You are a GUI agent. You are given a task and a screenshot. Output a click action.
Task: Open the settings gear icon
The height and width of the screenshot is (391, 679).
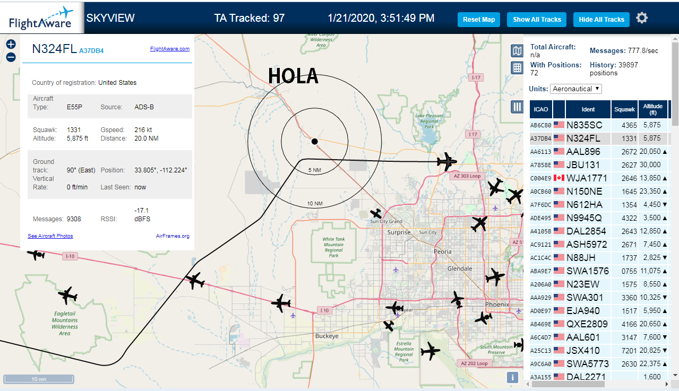pos(642,19)
